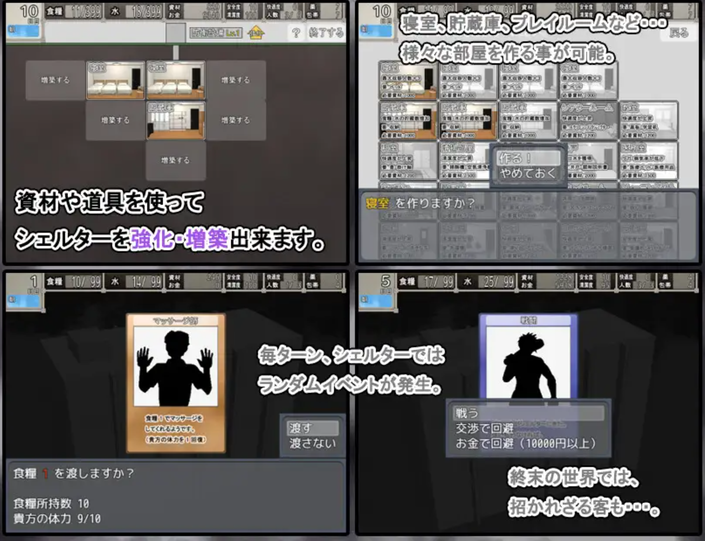This screenshot has height=541, width=705.
Task: Click the マッサージ師 event card
Action: (x=176, y=383)
